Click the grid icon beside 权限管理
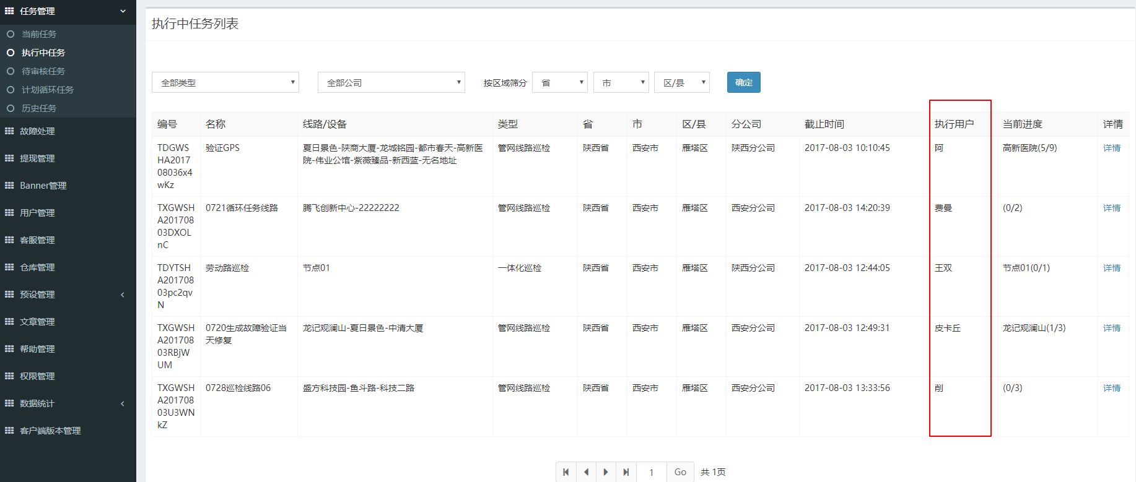Image resolution: width=1136 pixels, height=482 pixels. coord(9,376)
